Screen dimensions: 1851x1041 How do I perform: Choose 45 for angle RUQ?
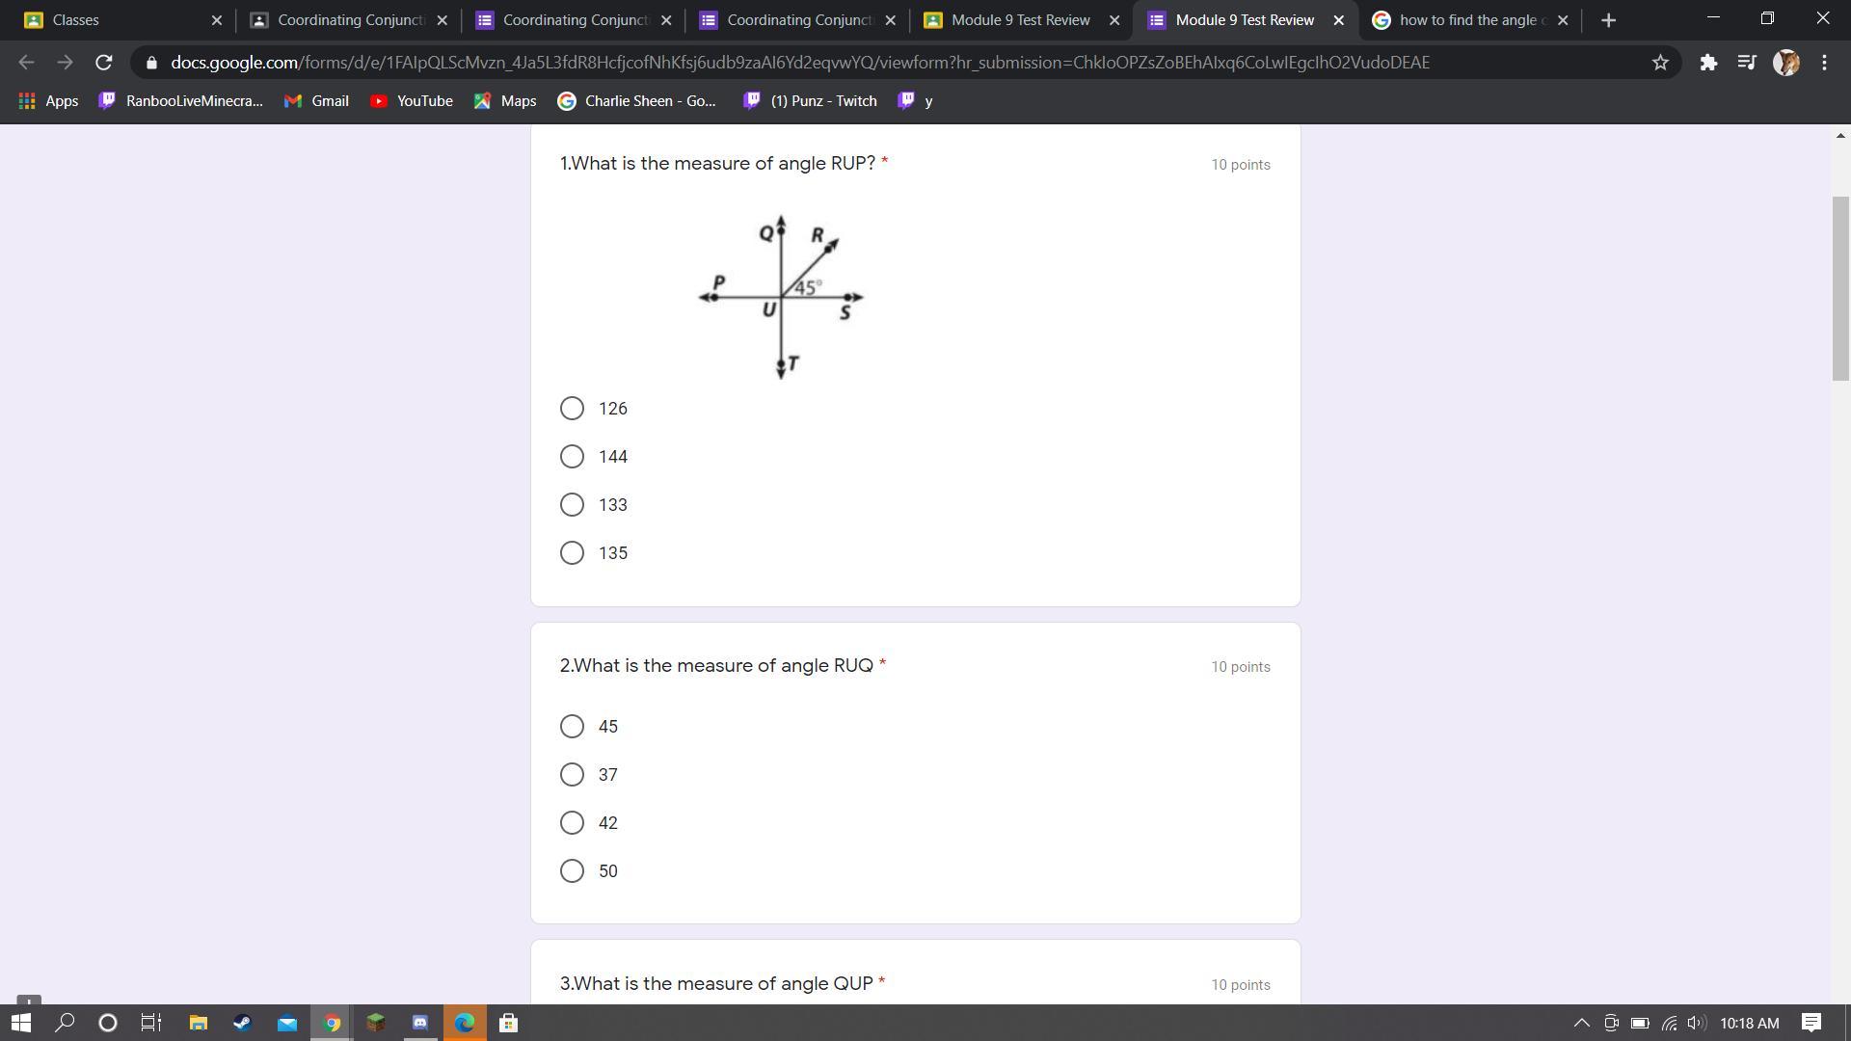click(572, 726)
